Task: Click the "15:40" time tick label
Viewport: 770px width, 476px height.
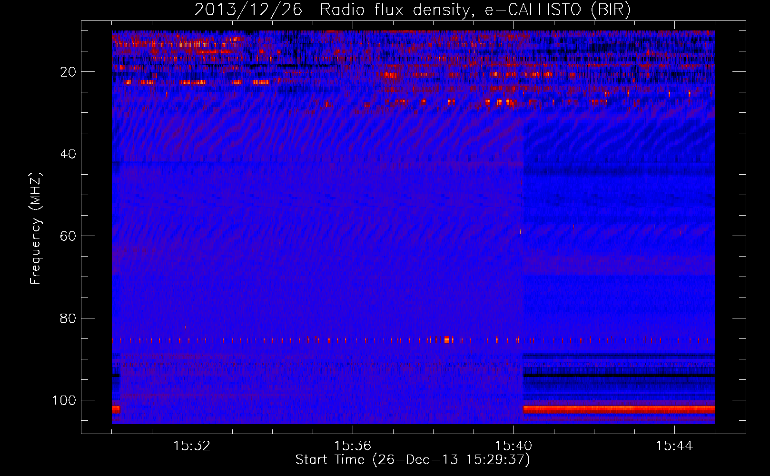Action: point(513,446)
